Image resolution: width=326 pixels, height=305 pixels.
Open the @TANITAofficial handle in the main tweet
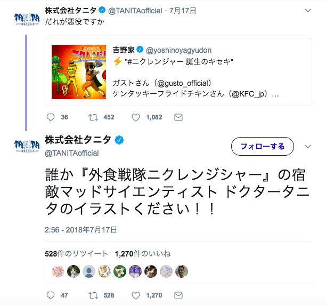[x=72, y=153]
